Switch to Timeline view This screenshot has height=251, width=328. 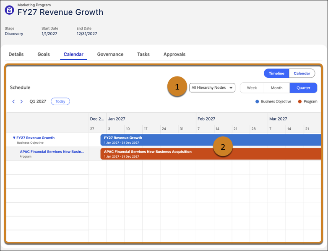(x=276, y=74)
